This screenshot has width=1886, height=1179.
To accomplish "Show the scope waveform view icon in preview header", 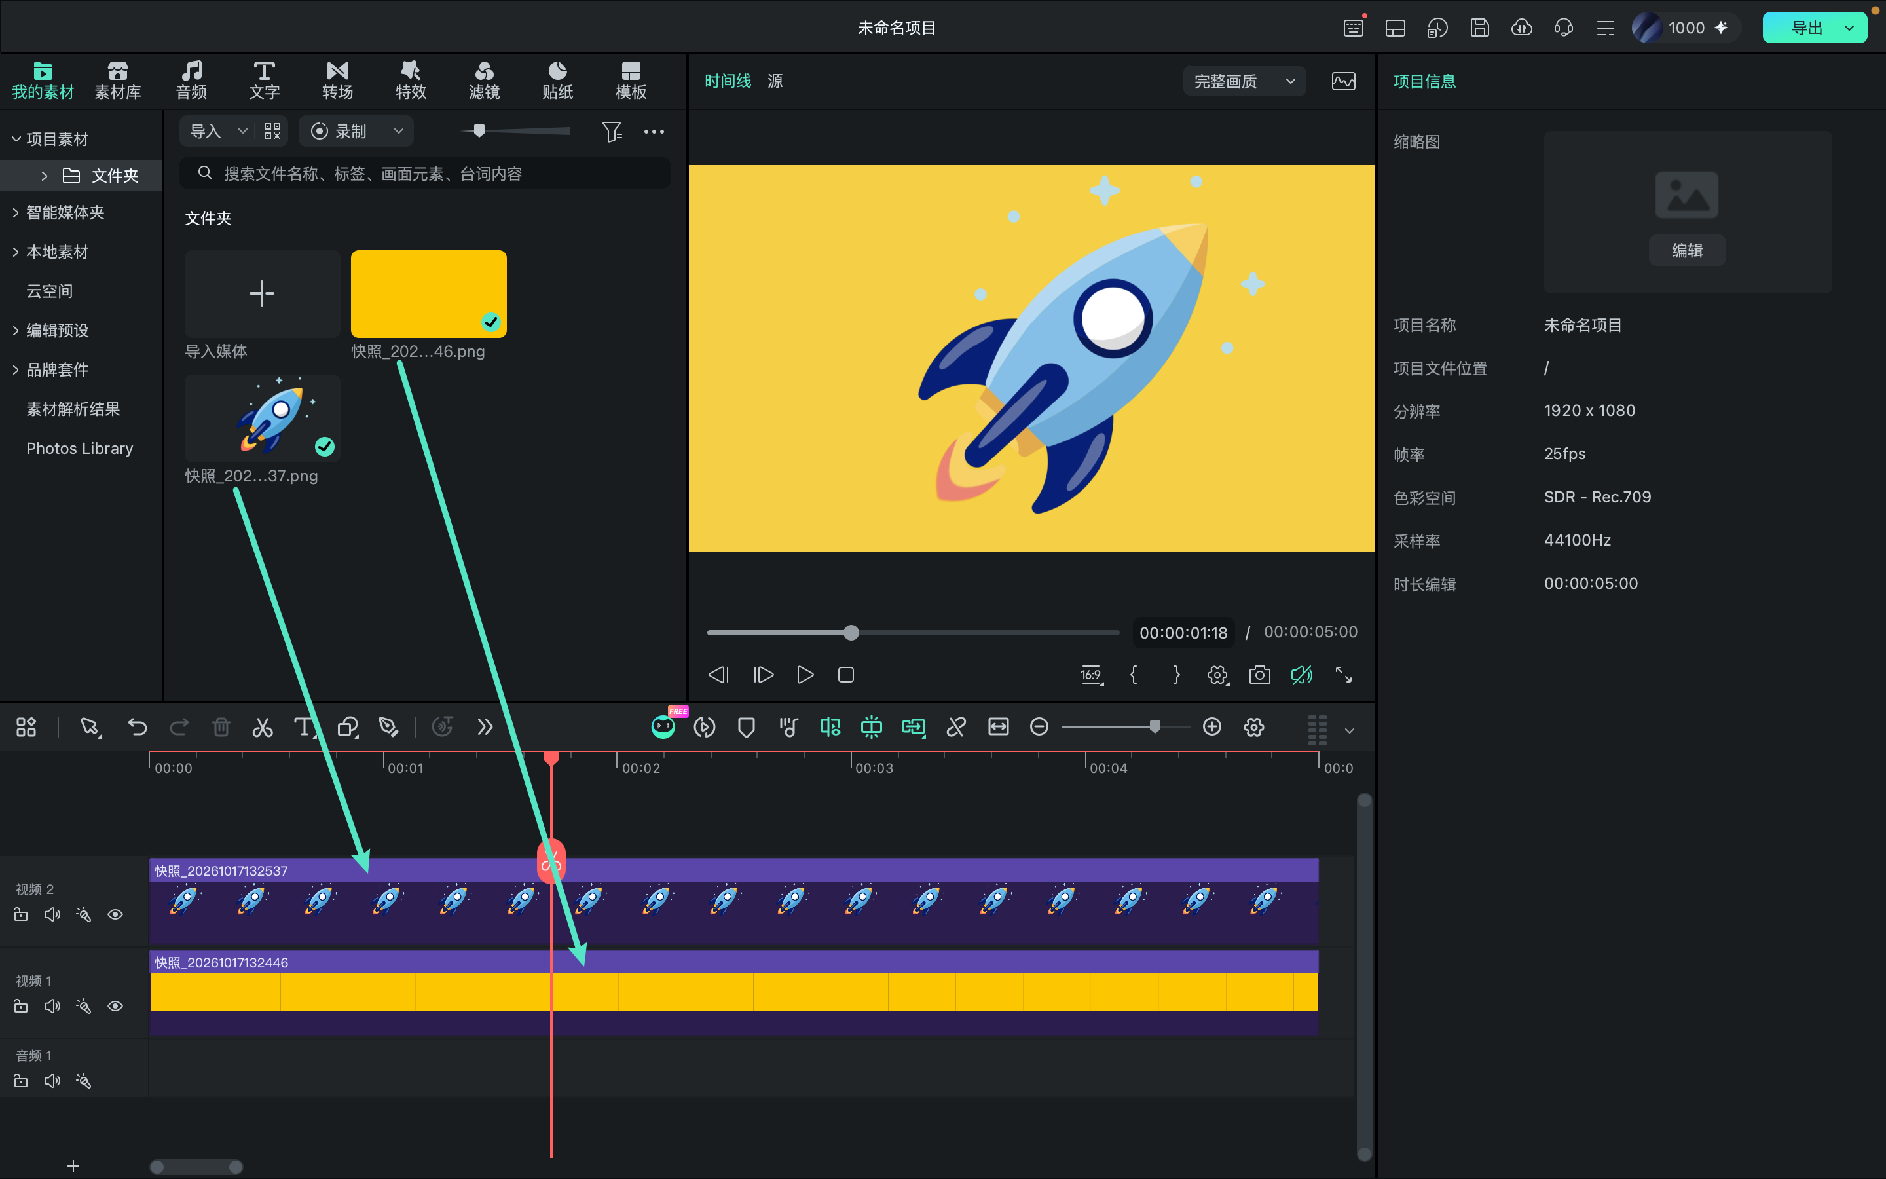I will click(x=1344, y=81).
